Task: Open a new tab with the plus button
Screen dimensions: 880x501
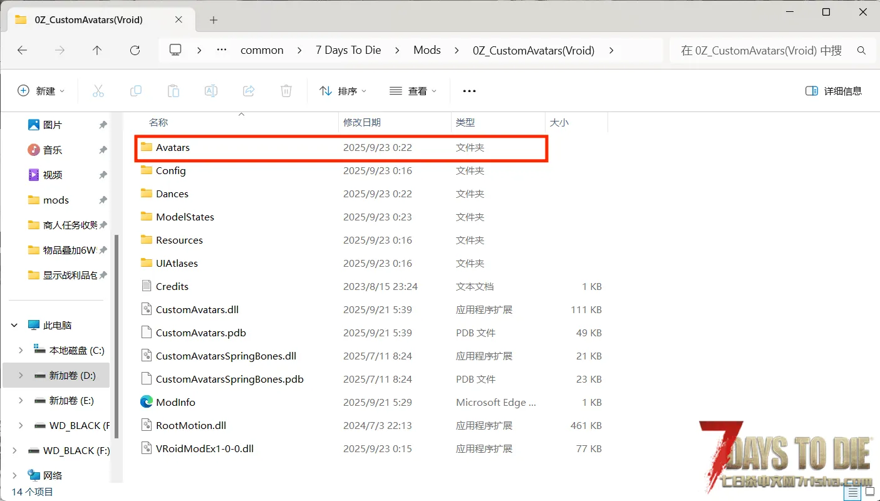Action: pos(214,20)
